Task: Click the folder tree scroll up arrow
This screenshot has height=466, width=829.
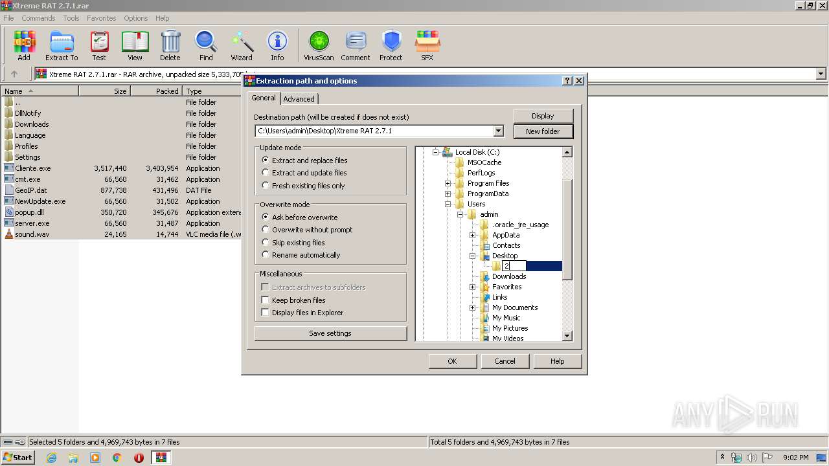Action: 567,152
